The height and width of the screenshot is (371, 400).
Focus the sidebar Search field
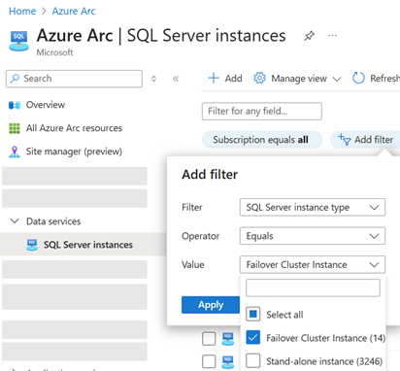pyautogui.click(x=74, y=79)
